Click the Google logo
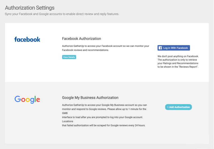Viewport: 214px width, 149px height. 27,100
